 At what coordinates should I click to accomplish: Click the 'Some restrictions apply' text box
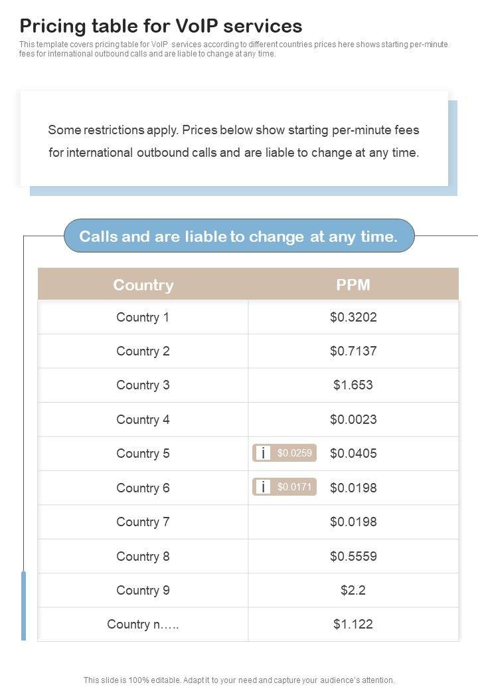pyautogui.click(x=234, y=141)
